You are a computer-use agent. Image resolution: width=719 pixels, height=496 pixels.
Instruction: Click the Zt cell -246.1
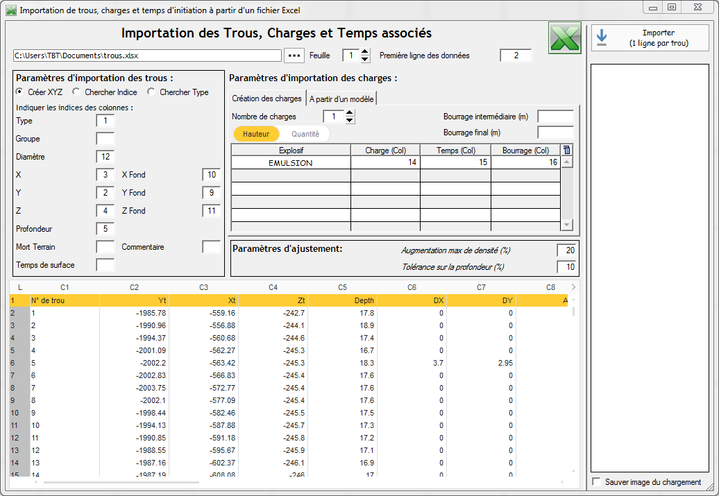273,463
